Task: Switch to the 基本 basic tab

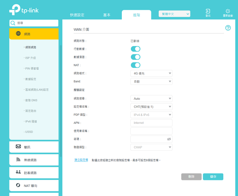Action: (107, 15)
